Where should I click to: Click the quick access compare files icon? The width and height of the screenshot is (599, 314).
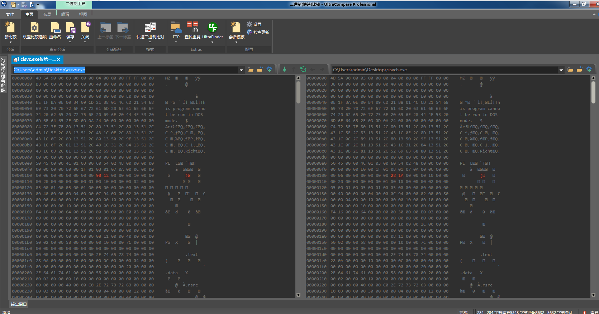pos(24,5)
